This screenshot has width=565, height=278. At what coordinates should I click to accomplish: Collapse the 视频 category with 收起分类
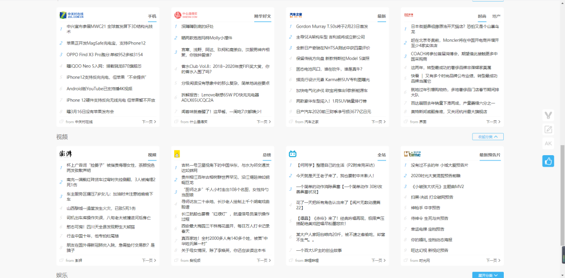click(x=488, y=137)
